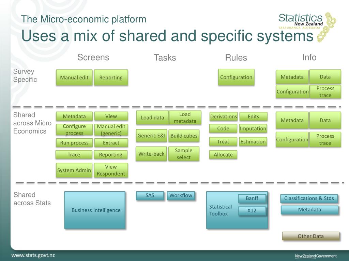Click the Statistical Toolbox label
The height and width of the screenshot is (261, 349).
point(221,210)
